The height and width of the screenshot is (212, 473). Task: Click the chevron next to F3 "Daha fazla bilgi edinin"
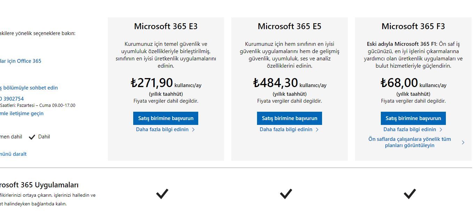click(x=441, y=130)
